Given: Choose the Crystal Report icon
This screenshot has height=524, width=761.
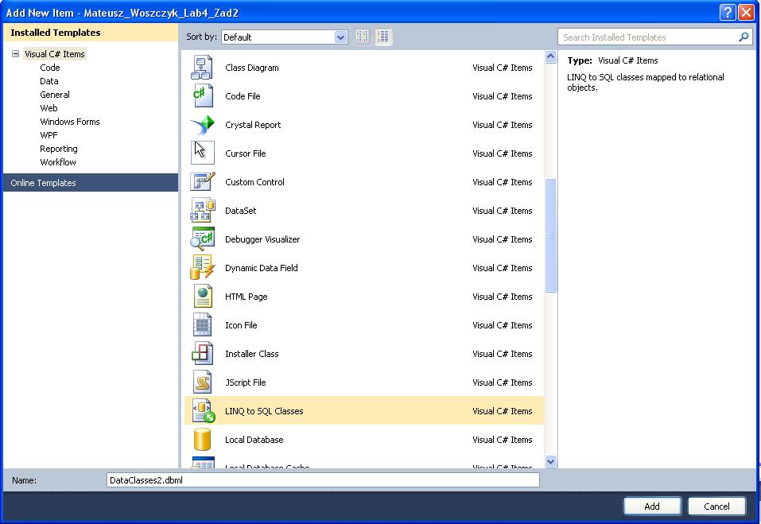Looking at the screenshot, I should 202,125.
